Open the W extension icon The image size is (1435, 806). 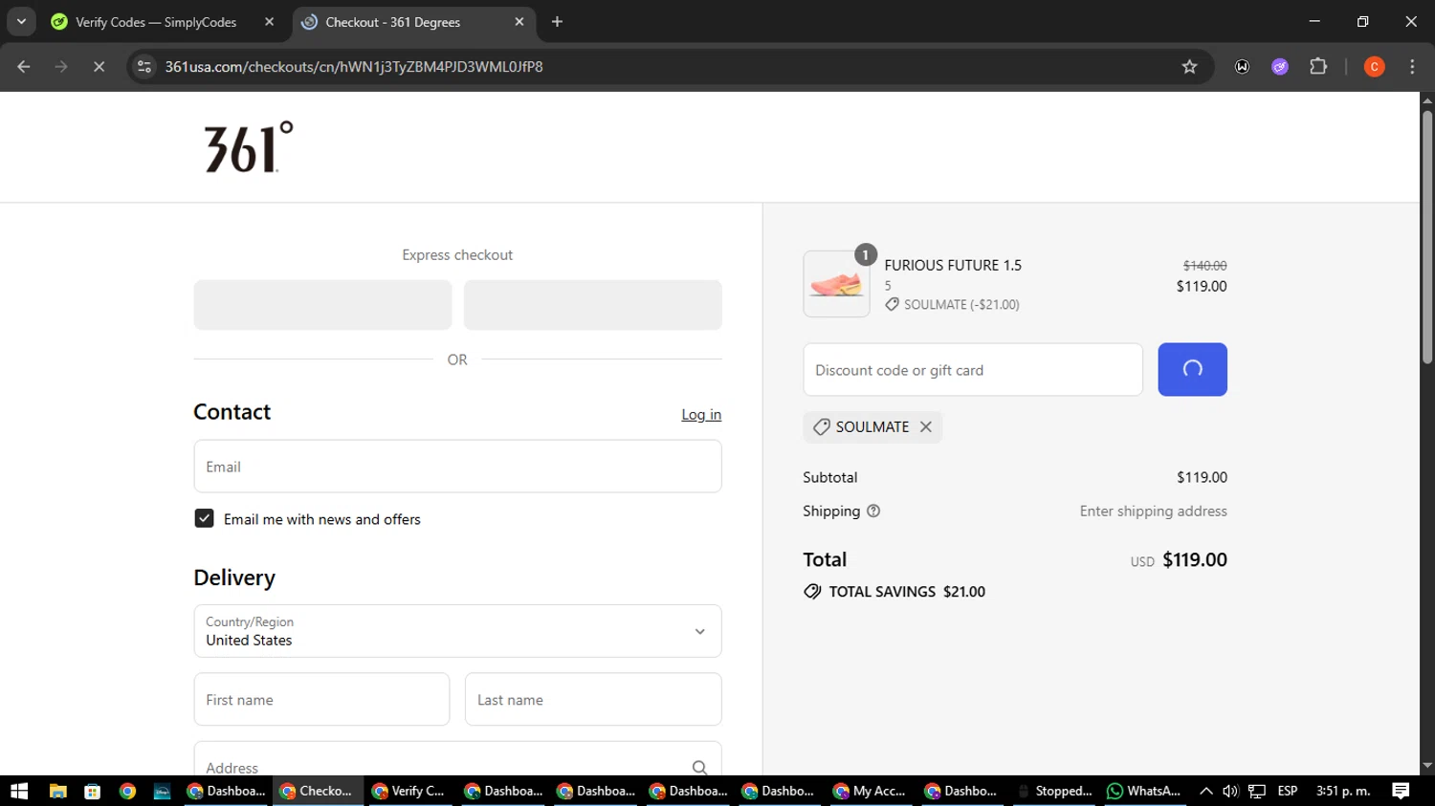tap(1242, 67)
